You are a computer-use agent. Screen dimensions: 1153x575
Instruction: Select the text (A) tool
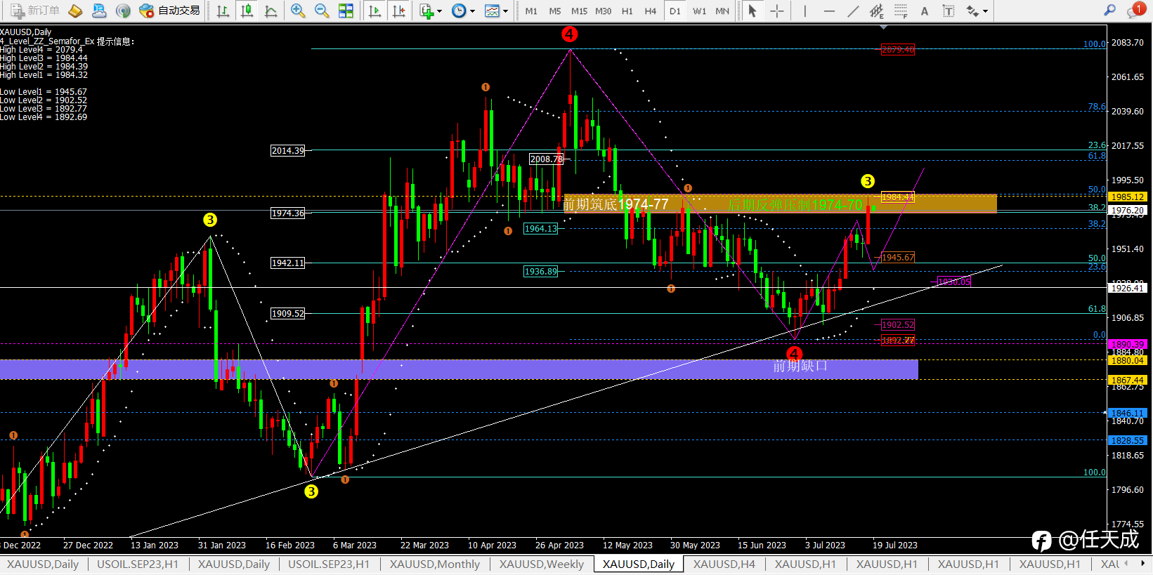[x=925, y=11]
